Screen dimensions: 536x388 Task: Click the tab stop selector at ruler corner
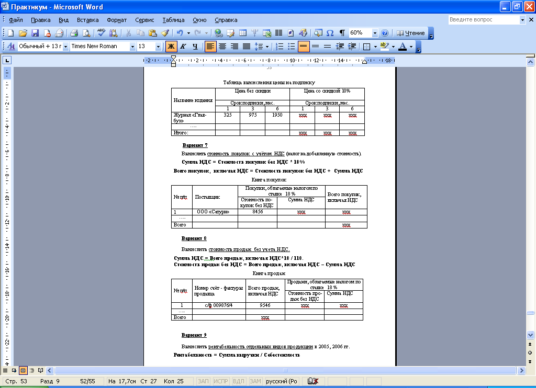coord(7,61)
